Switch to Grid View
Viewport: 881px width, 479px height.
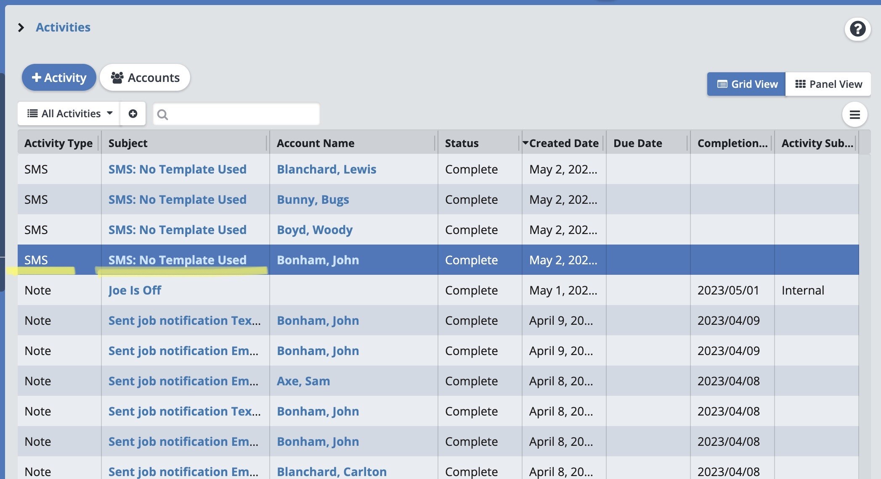(746, 84)
